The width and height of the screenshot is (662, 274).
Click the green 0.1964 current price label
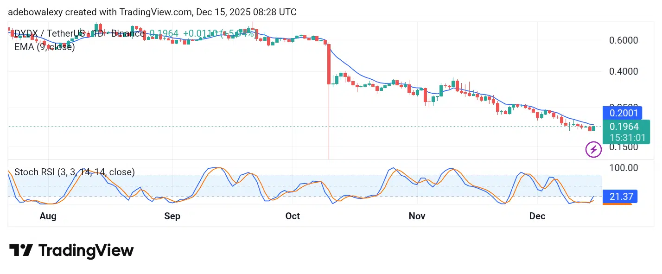click(624, 127)
